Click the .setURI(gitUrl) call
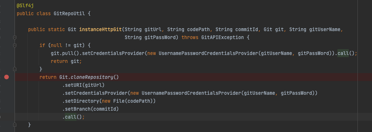The height and width of the screenshot is (132, 372). [83, 85]
